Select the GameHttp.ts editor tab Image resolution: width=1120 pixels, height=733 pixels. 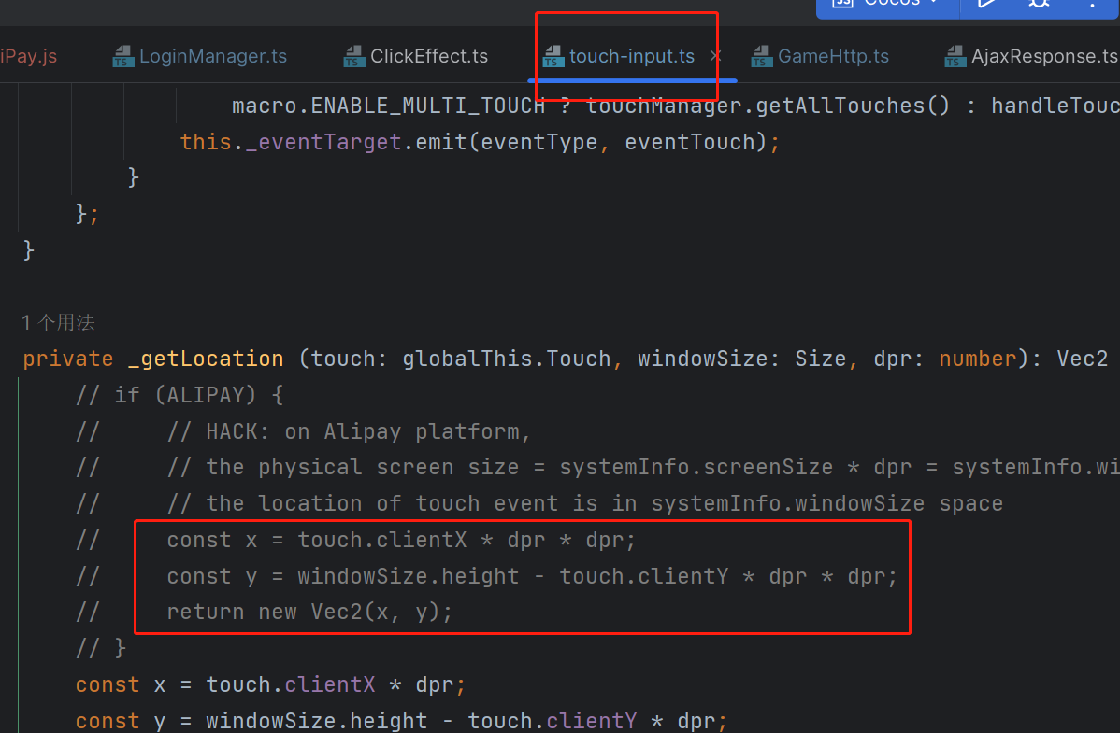tap(833, 57)
